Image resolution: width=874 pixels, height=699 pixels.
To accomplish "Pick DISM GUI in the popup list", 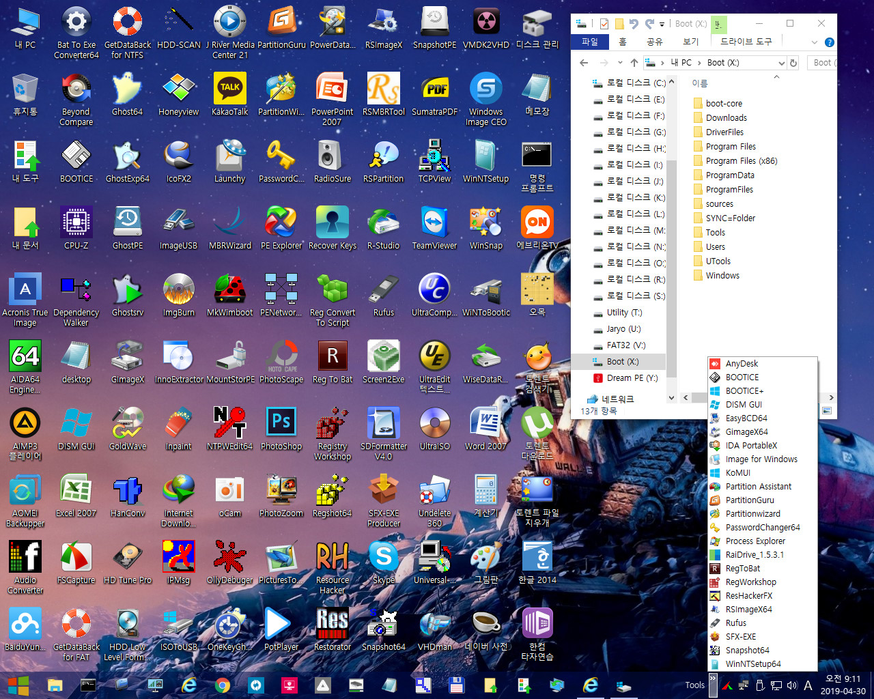I will click(763, 404).
